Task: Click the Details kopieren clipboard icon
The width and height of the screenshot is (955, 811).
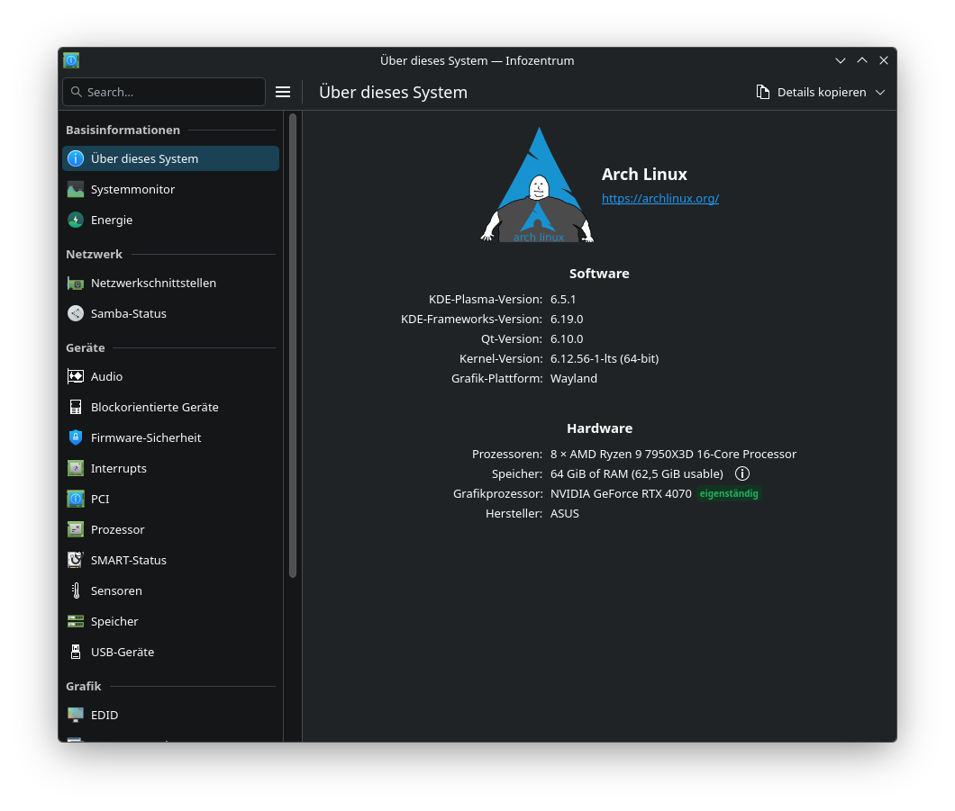Action: 762,93
